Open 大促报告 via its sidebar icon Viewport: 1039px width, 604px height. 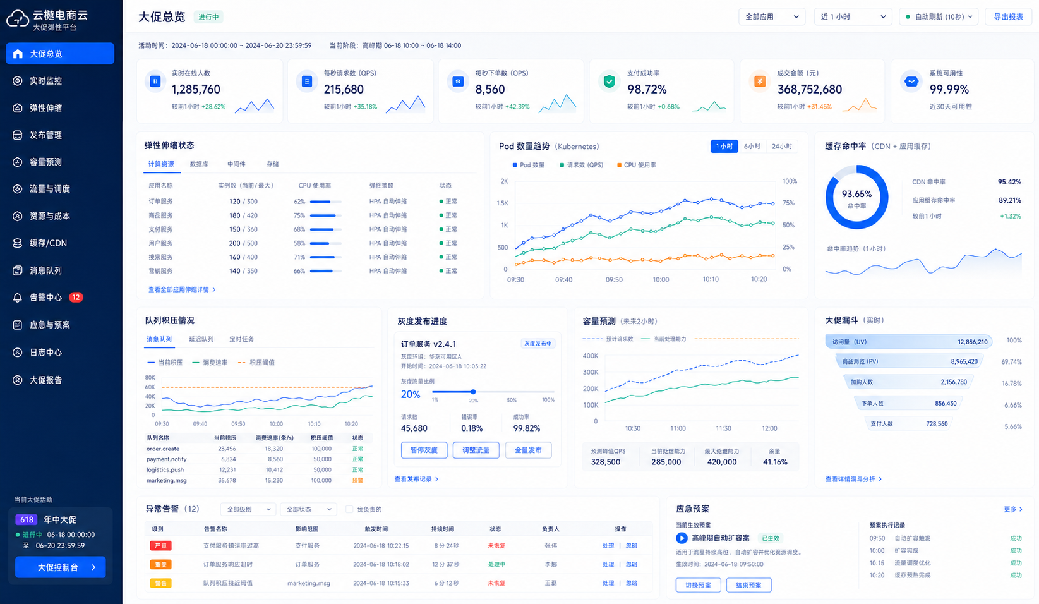pyautogui.click(x=18, y=380)
